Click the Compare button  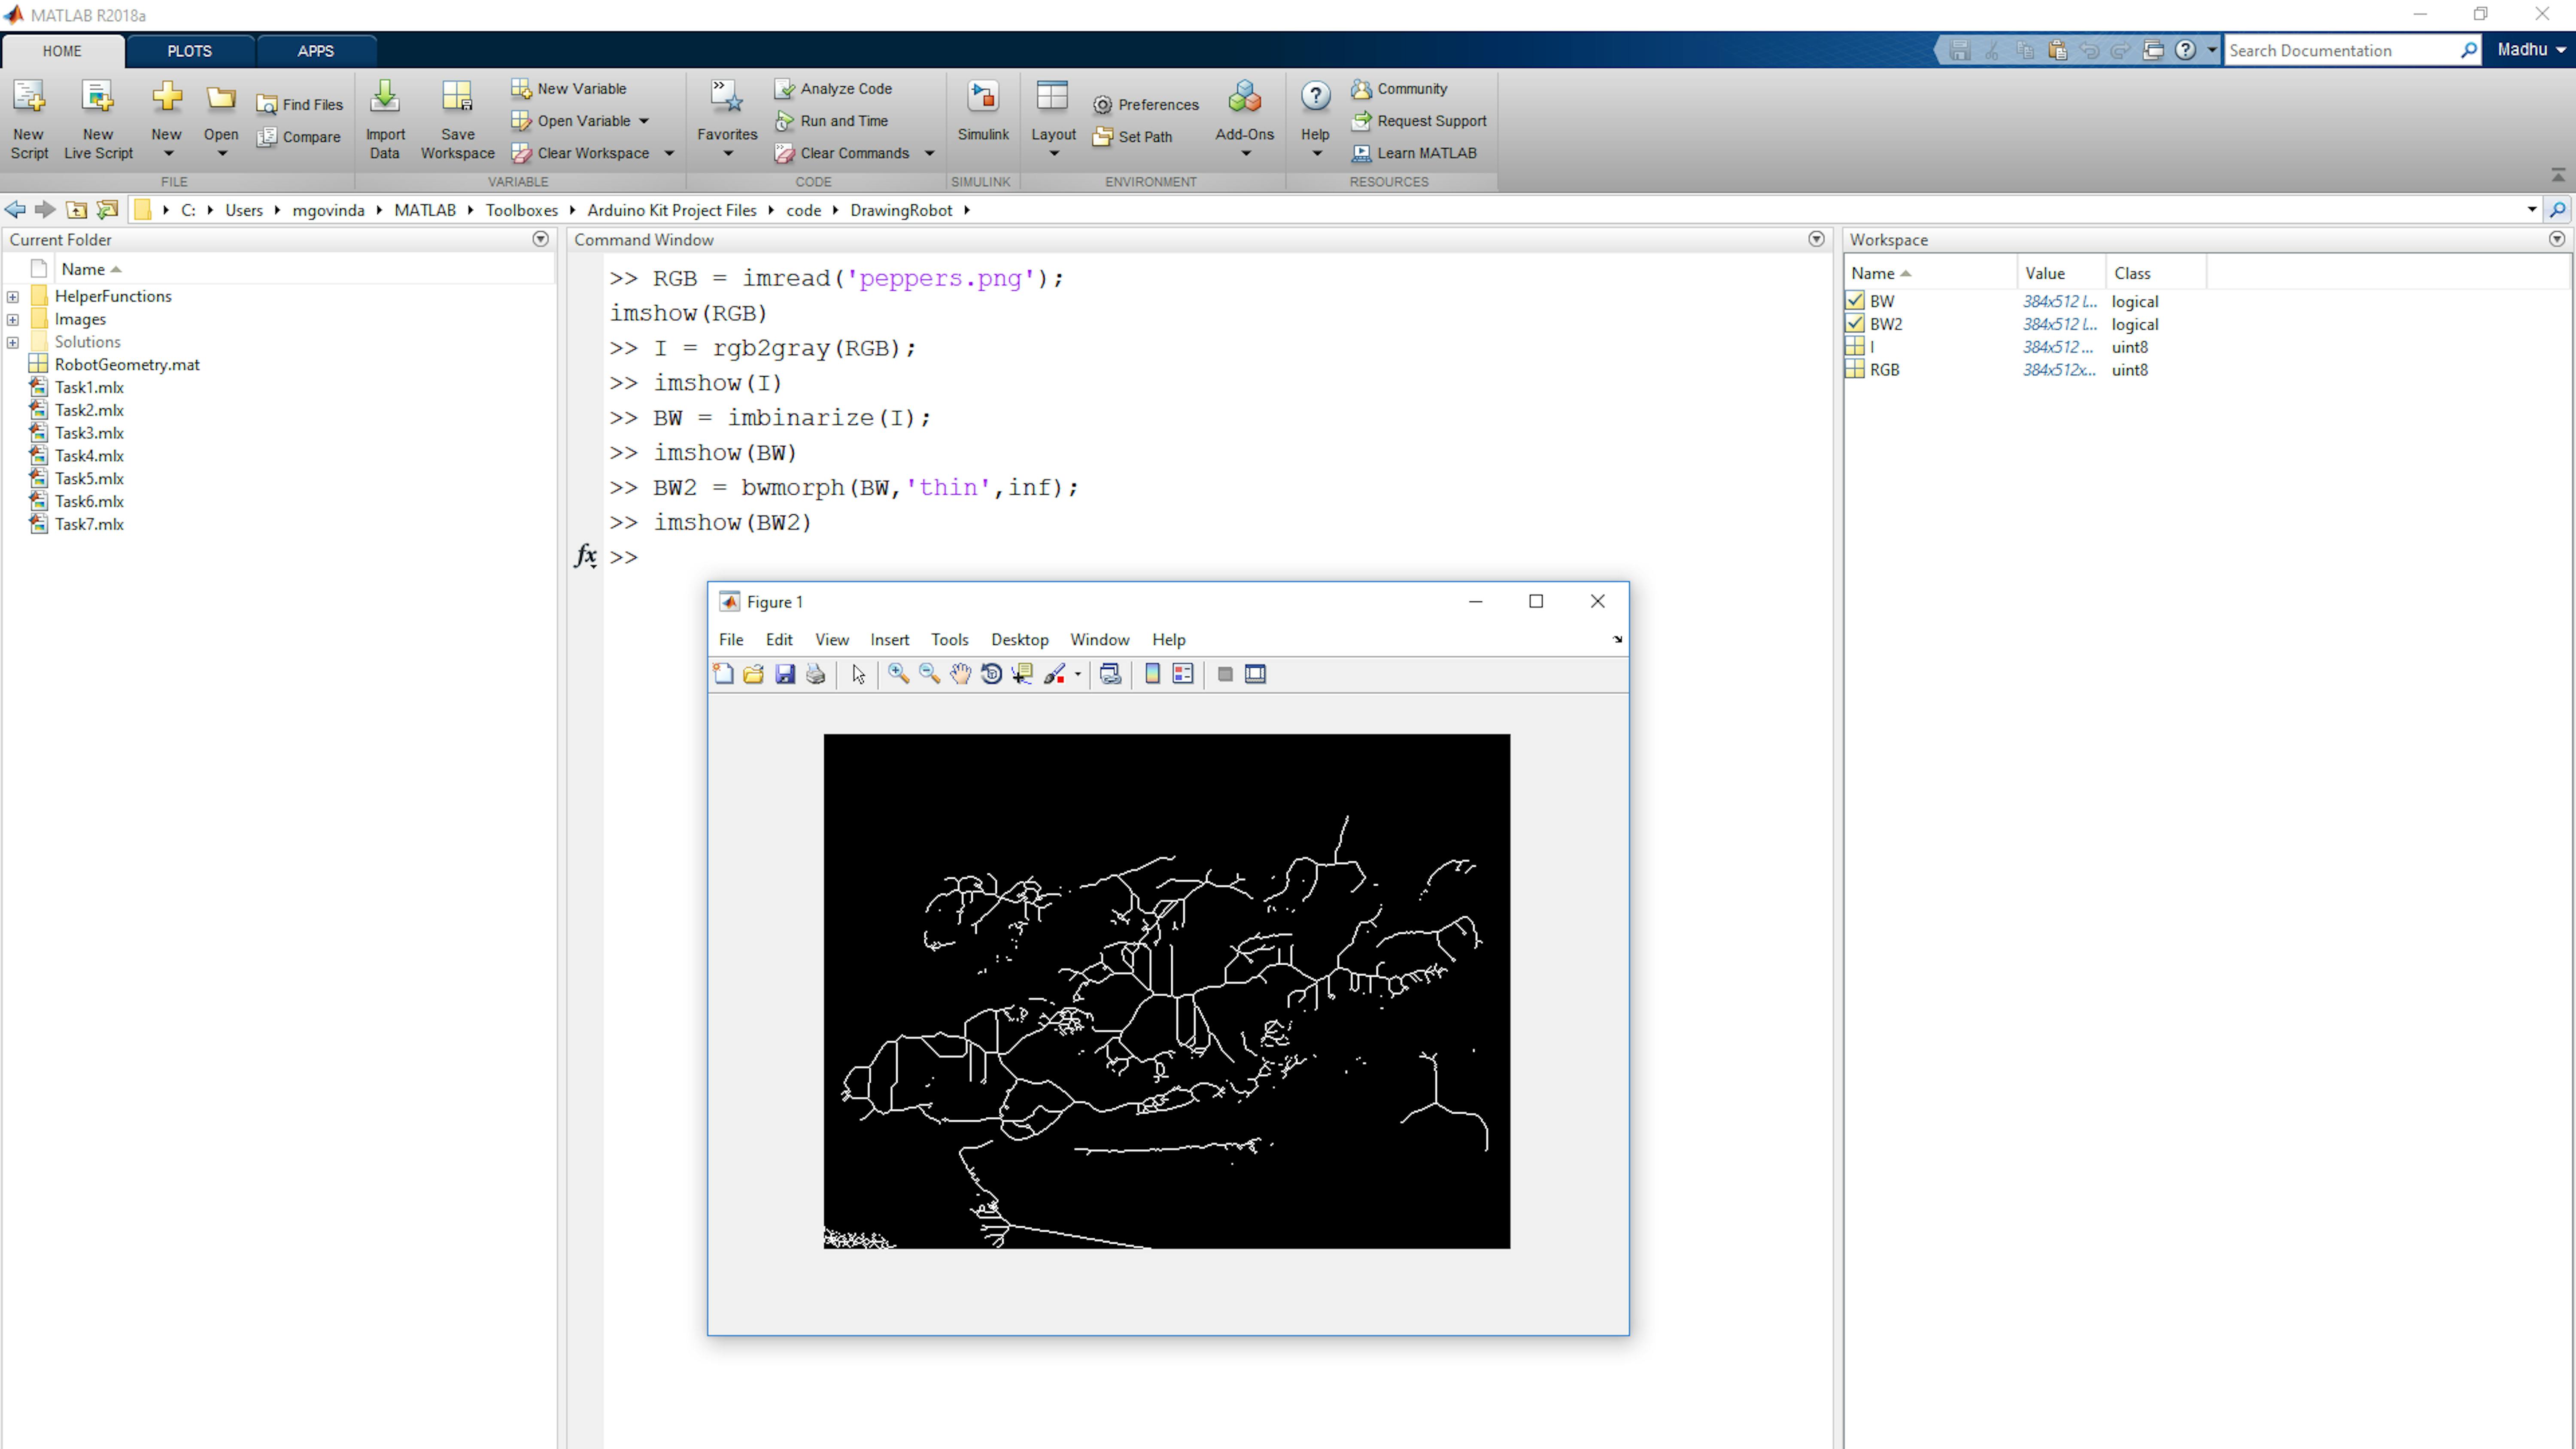click(299, 137)
